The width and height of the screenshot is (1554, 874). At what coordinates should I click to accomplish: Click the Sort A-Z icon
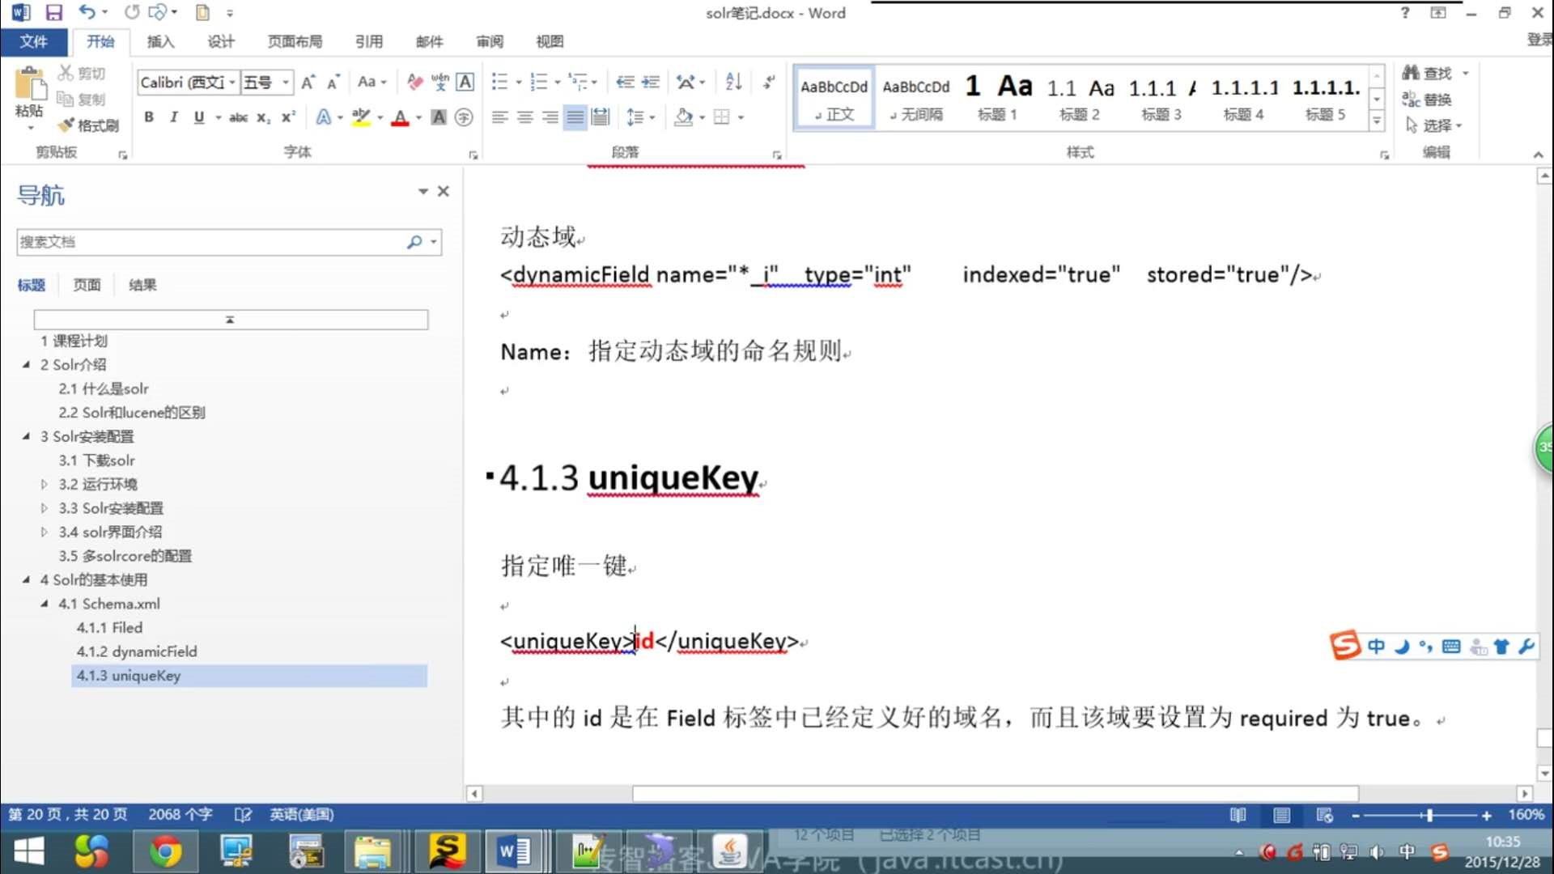(733, 82)
